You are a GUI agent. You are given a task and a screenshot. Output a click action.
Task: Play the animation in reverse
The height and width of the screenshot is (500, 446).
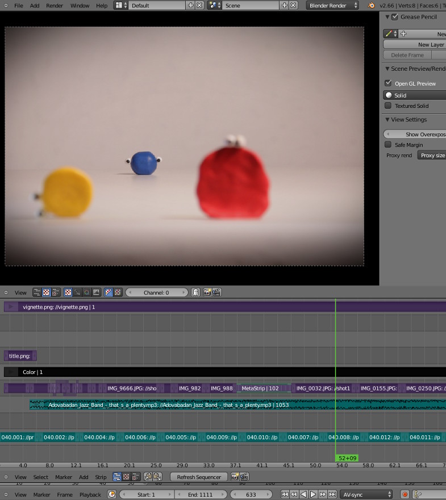click(304, 494)
